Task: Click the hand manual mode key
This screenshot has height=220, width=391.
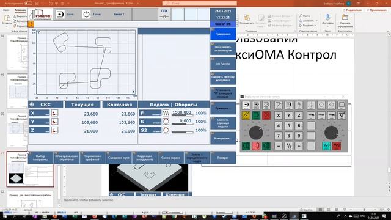Action: (x=299, y=105)
